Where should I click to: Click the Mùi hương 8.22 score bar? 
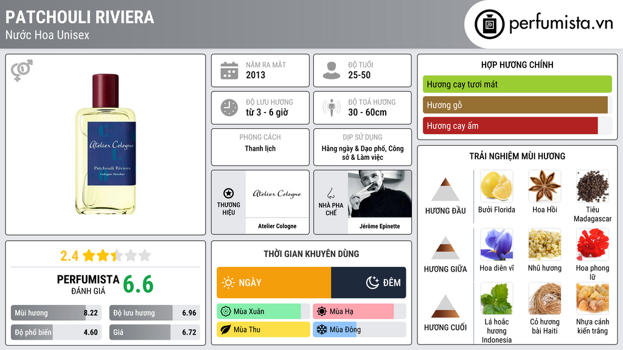[56, 313]
